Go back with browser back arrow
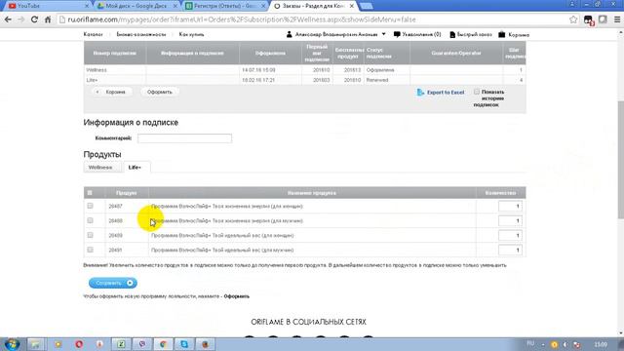Image resolution: width=624 pixels, height=351 pixels. click(8, 19)
